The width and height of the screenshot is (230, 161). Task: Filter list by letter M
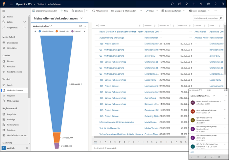161,142
